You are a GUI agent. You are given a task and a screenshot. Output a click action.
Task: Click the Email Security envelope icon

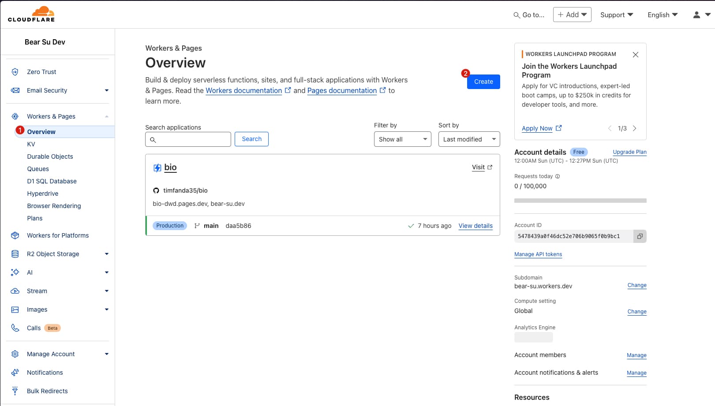(15, 90)
